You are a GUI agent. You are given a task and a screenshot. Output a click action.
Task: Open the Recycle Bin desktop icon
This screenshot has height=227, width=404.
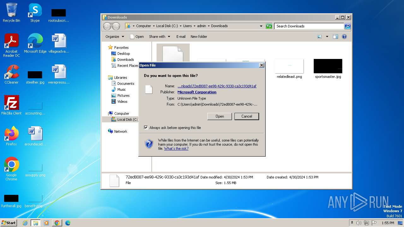point(11,13)
